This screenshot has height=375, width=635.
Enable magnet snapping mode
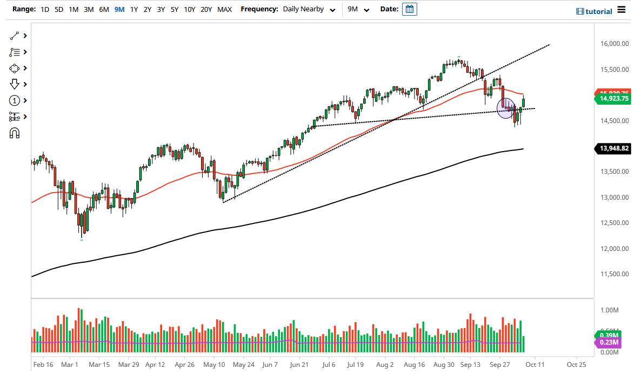pyautogui.click(x=15, y=132)
